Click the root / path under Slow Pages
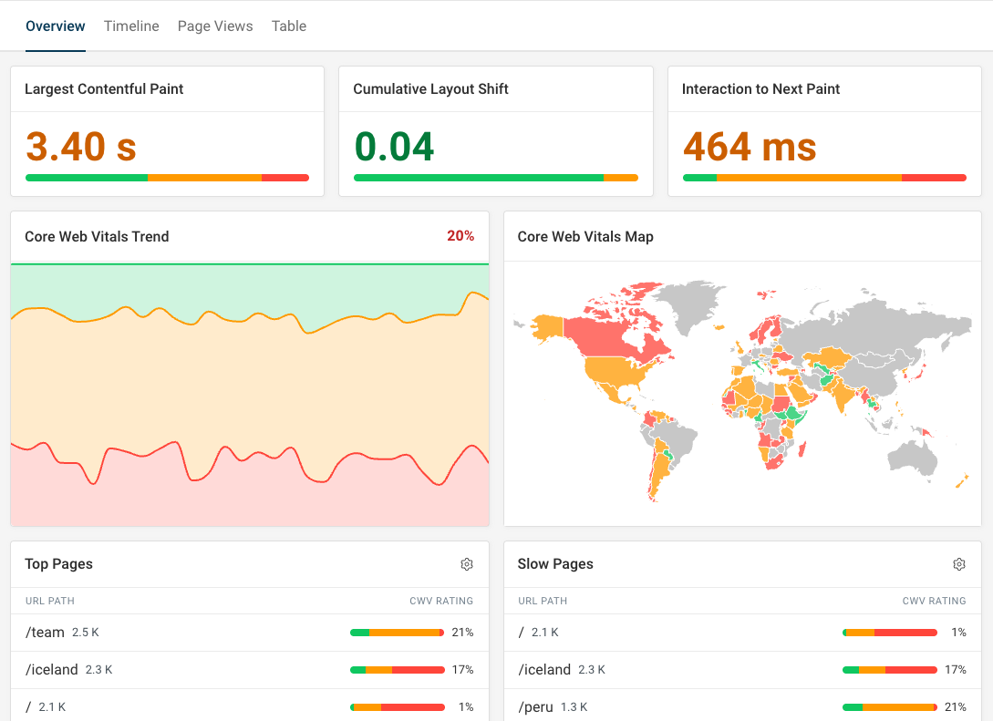The image size is (993, 721). (x=520, y=632)
